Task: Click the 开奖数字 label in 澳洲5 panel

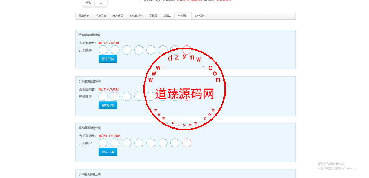Action: pos(85,50)
